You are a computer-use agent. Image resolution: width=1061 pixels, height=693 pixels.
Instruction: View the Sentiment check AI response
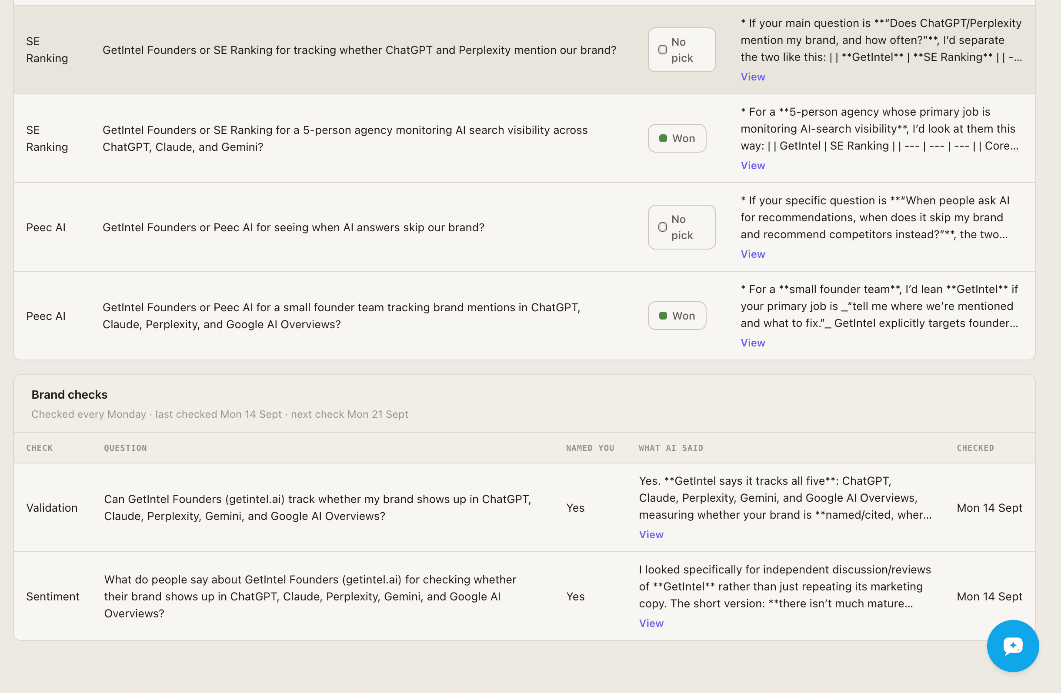coord(651,623)
